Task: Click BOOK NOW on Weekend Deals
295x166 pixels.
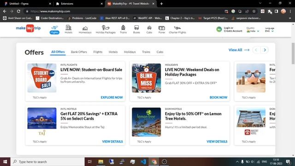Action: [x=218, y=97]
